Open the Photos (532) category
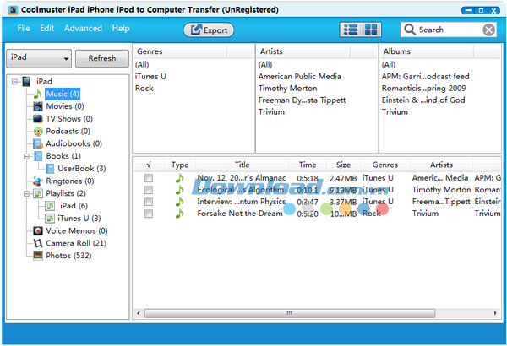 68,256
